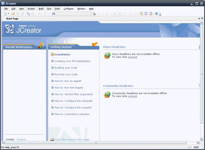Click the horizontal scrollbar right arrow
Screen dimensions: 205x150
click(198, 142)
